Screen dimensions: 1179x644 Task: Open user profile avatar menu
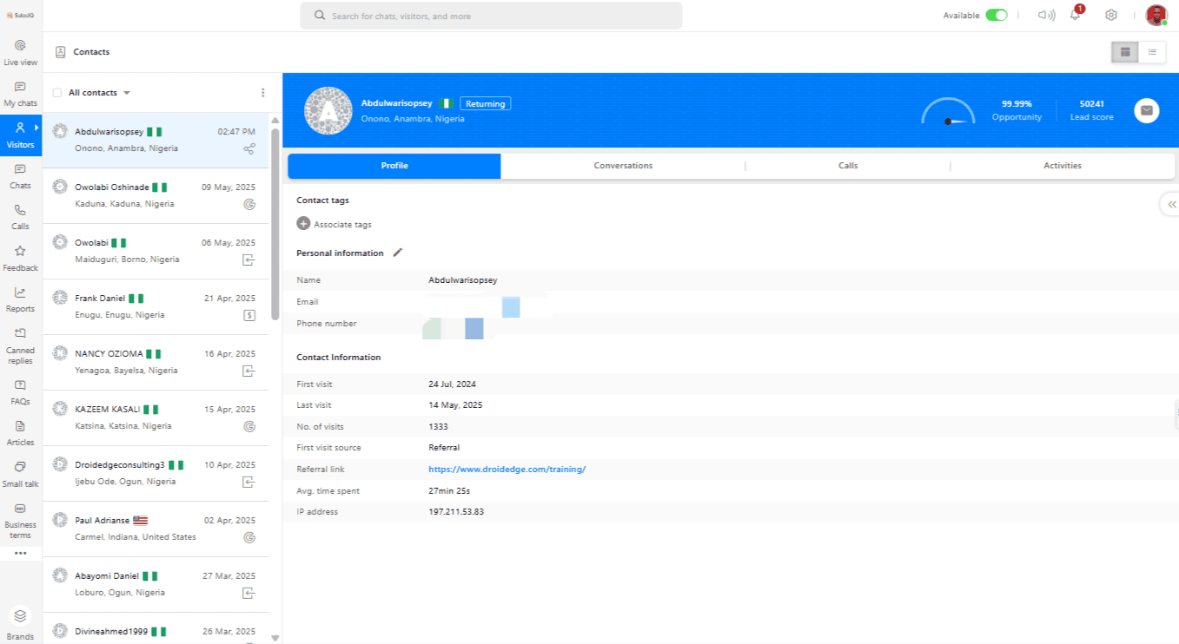coord(1156,15)
